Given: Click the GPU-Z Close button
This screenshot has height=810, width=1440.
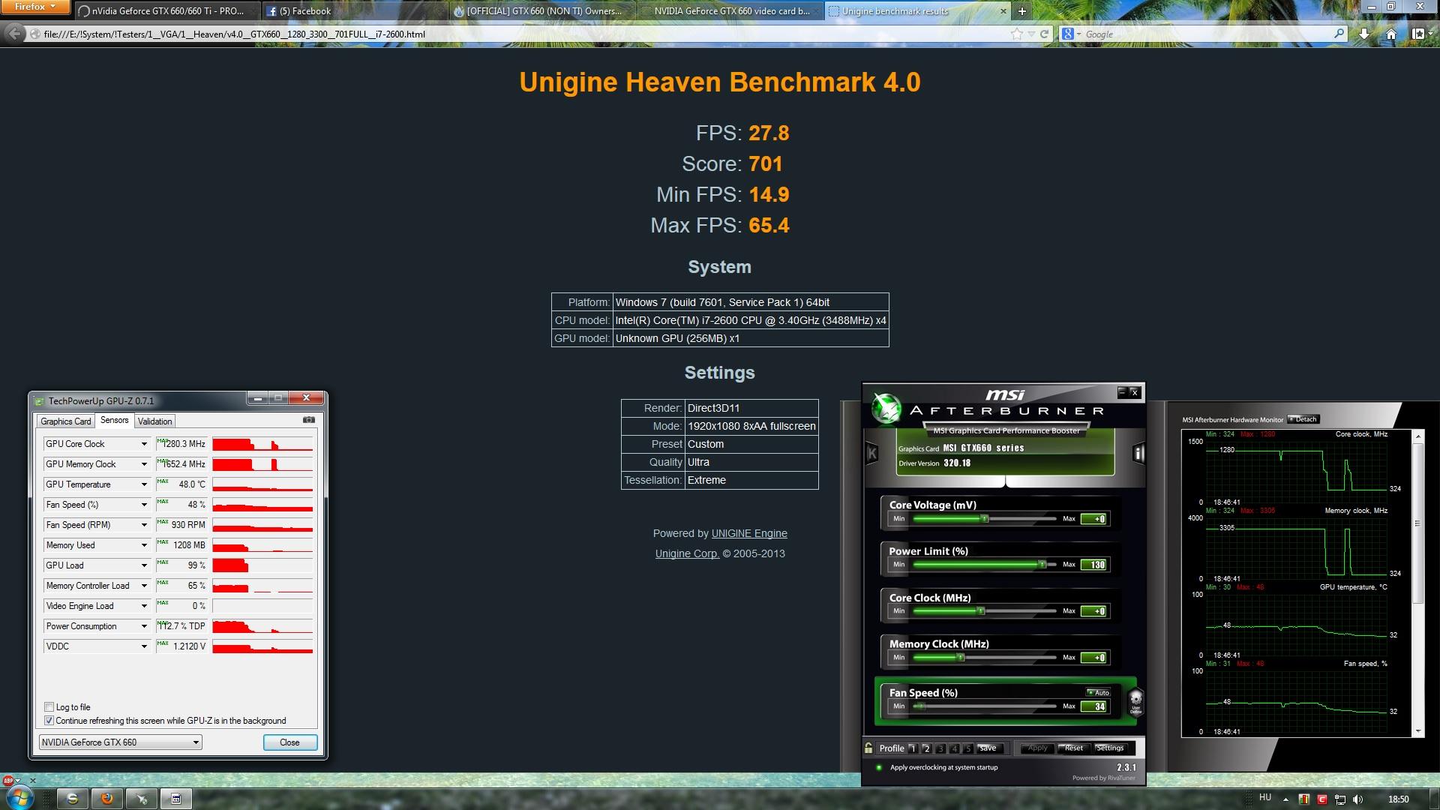Looking at the screenshot, I should [x=289, y=742].
